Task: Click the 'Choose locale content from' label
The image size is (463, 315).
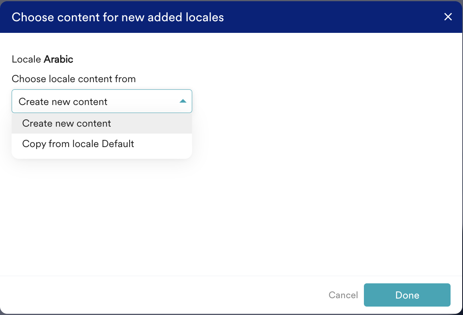Action: [74, 79]
